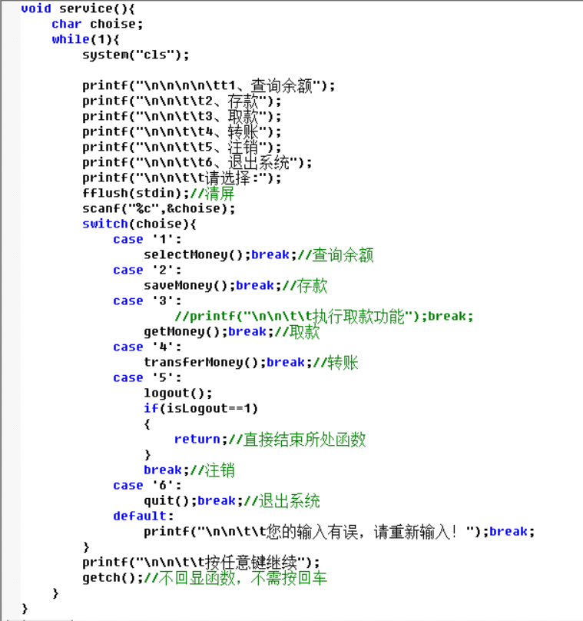Click the saveMoney(); function call
583x621 pixels.
pyautogui.click(x=190, y=286)
